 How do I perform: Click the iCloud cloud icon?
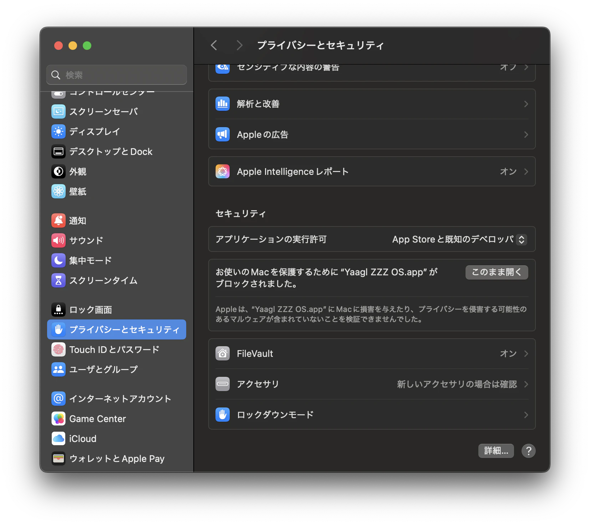[x=59, y=438]
